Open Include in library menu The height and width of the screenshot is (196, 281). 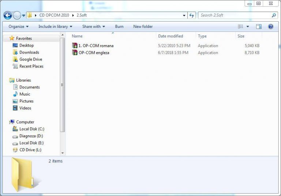55,27
